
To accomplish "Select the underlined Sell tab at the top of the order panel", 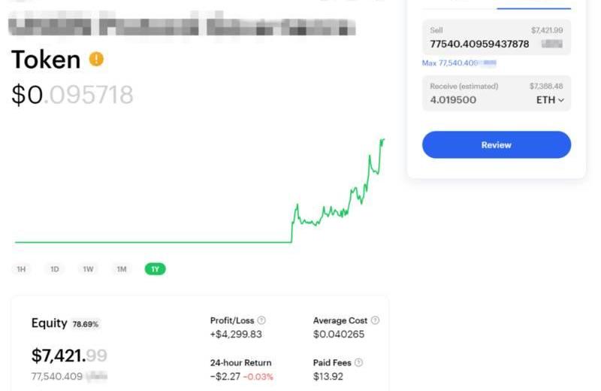I will click(x=533, y=6).
